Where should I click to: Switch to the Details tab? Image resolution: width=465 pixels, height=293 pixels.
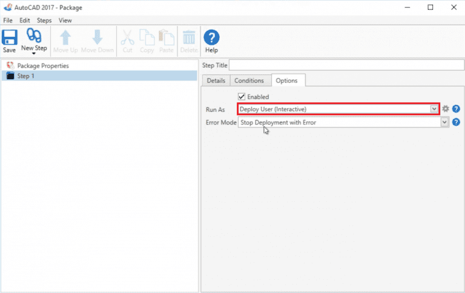point(216,80)
